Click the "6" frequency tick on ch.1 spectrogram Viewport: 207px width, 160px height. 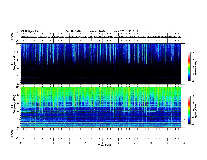(x=18, y=60)
